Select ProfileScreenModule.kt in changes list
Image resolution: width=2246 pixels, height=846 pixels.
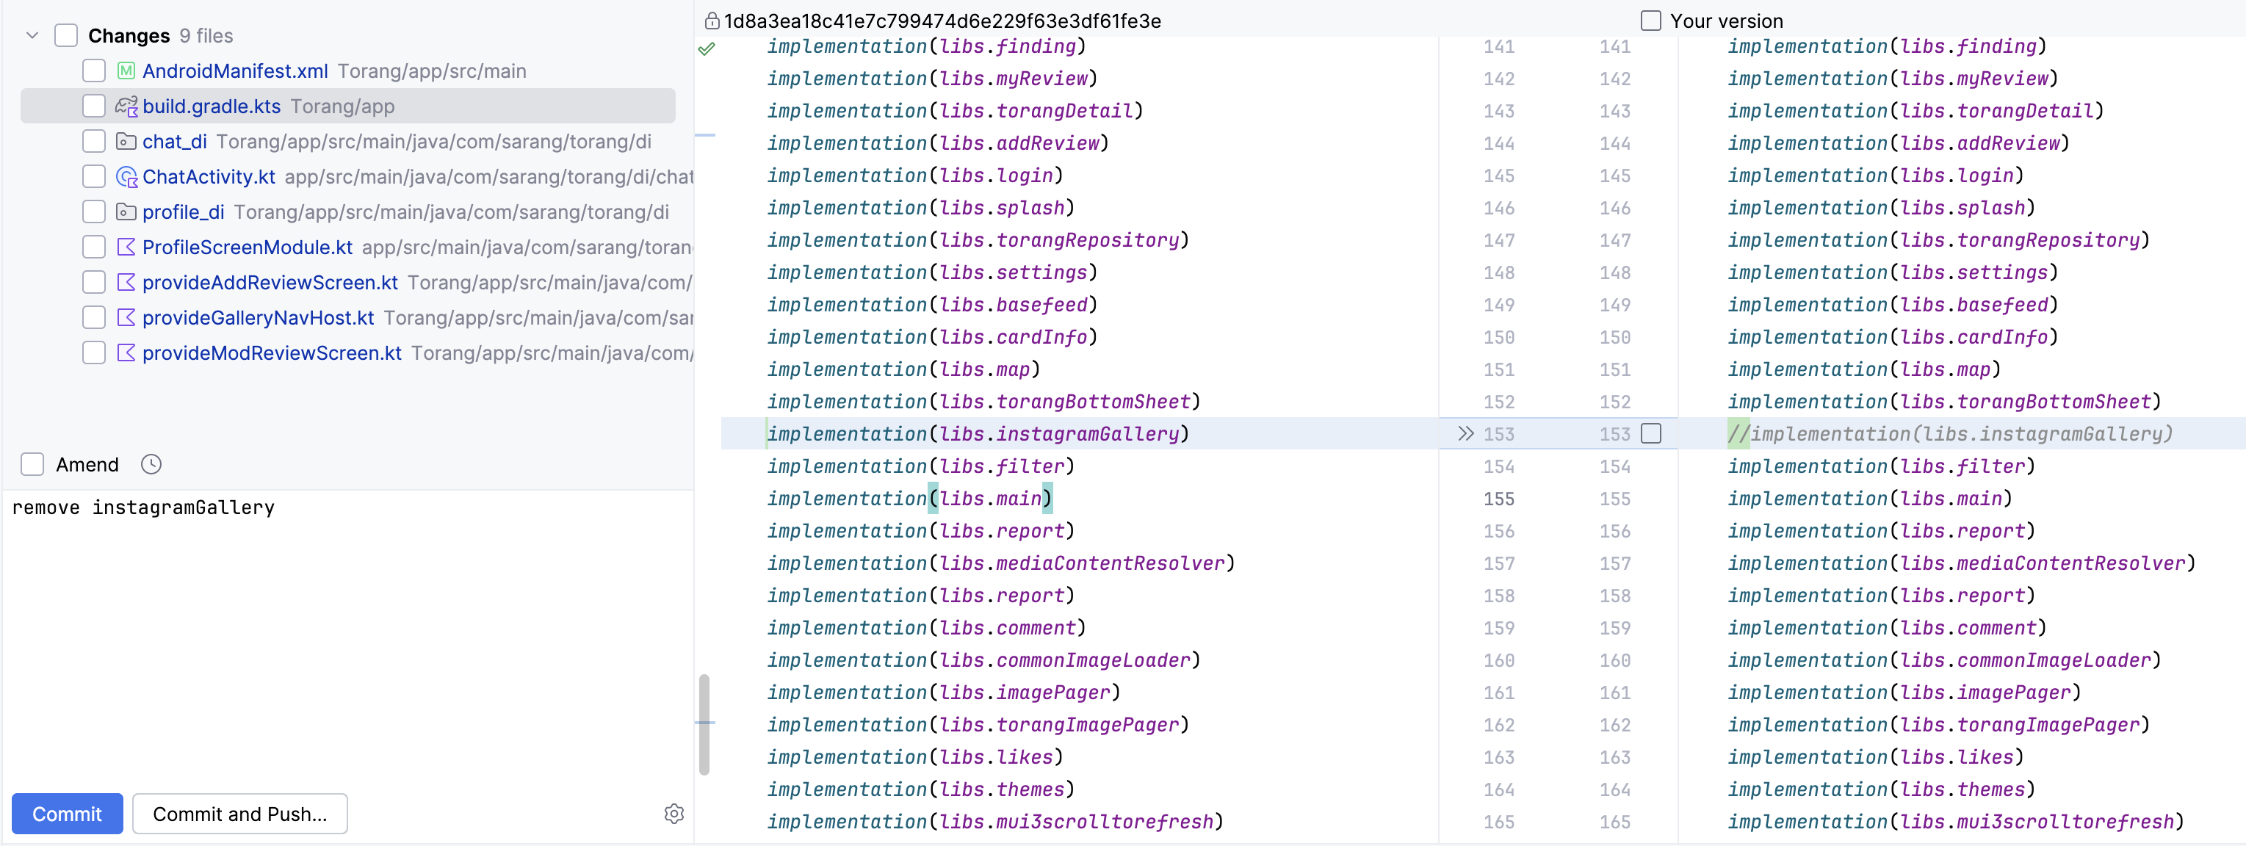pyautogui.click(x=247, y=247)
